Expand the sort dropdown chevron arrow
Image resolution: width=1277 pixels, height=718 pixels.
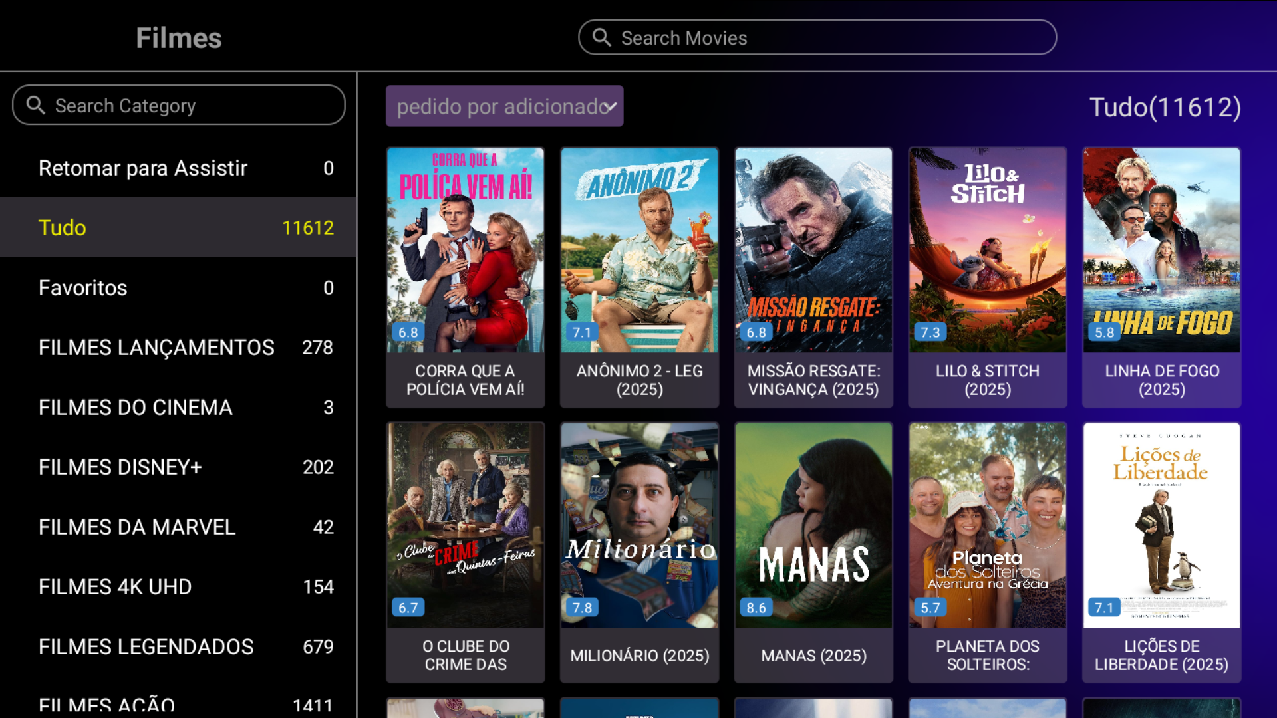click(611, 106)
